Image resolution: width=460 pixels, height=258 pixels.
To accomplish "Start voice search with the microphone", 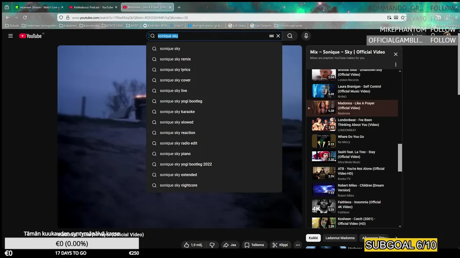I will 306,36.
